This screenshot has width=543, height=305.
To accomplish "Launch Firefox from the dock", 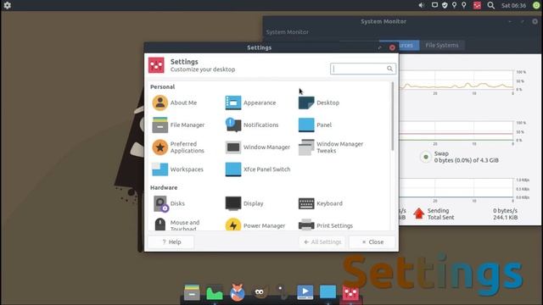I will [x=238, y=292].
